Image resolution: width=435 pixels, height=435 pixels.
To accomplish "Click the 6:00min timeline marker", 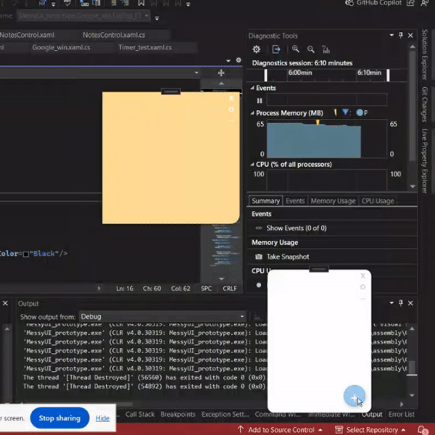I will [x=300, y=72].
